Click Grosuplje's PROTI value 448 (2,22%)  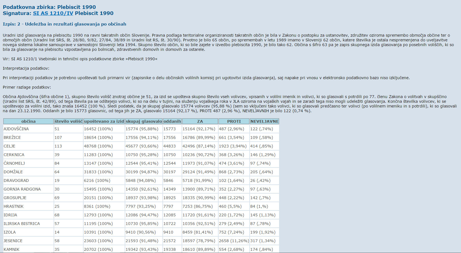(x=231, y=198)
